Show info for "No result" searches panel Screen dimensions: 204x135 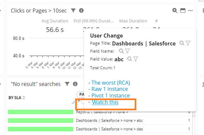tap(75, 84)
